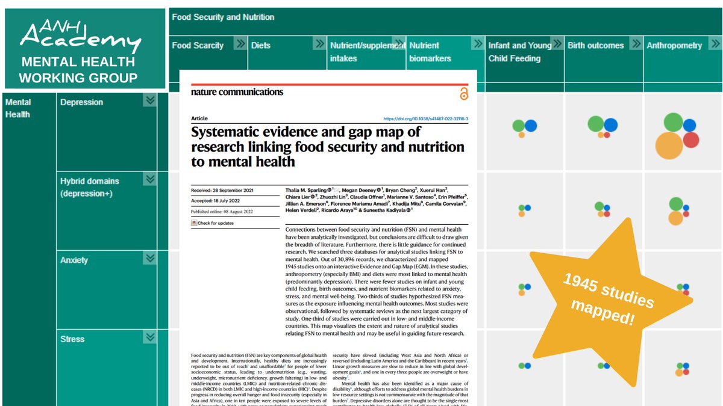The image size is (723, 406).
Task: Click the small orange bubble in Depression under Infant Feeding
Action: (521, 135)
